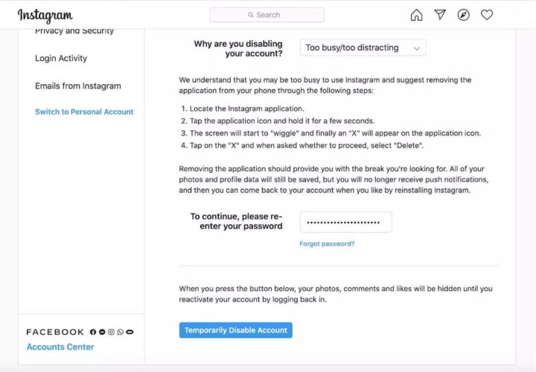Open Emails from Instagram settings
Screen dimensions: 536x372
point(77,86)
